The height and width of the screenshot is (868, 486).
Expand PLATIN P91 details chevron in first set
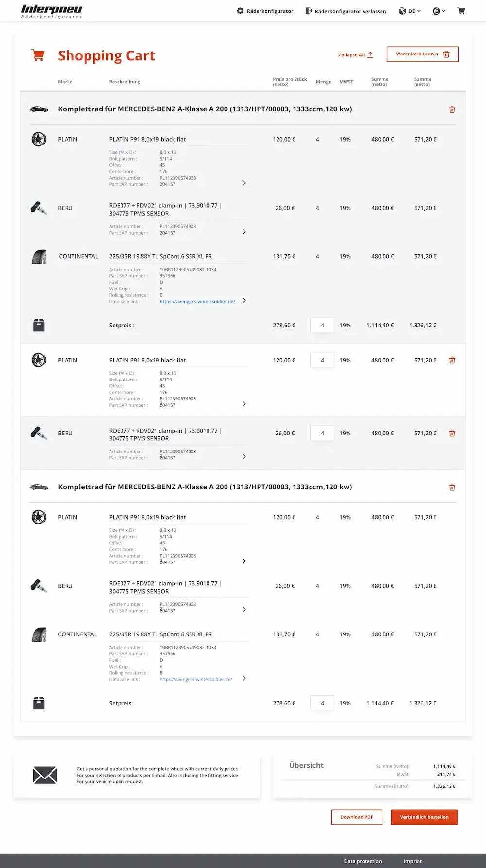coord(244,183)
